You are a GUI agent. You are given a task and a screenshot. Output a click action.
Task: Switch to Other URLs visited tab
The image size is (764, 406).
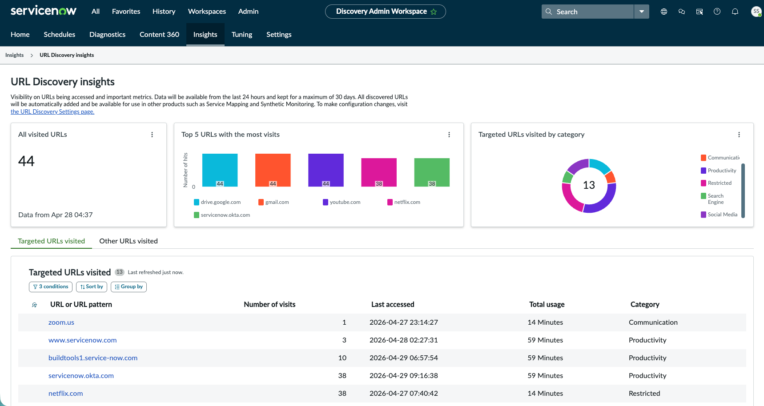(129, 241)
